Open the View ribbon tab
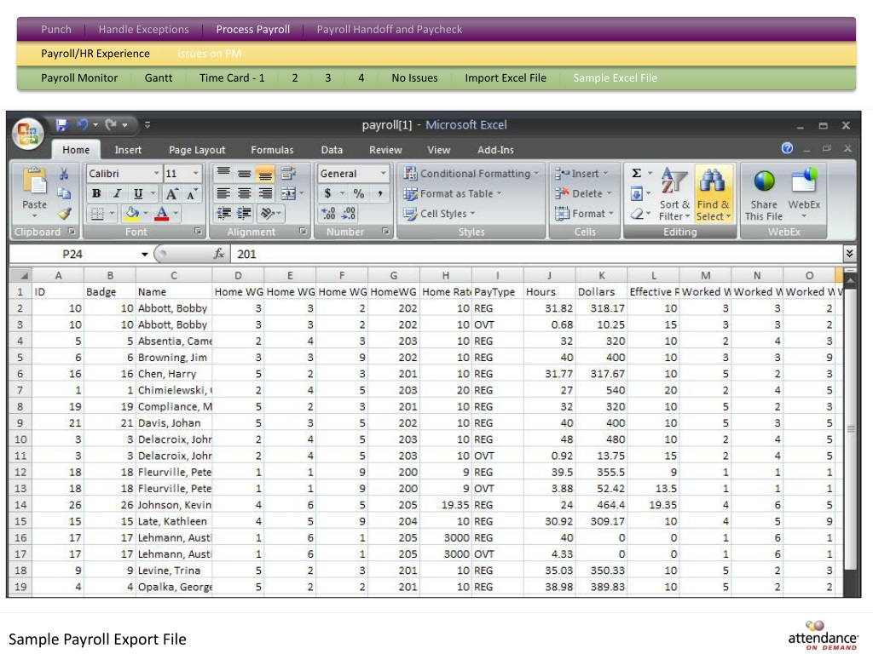This screenshot has height=654, width=873. pos(439,150)
